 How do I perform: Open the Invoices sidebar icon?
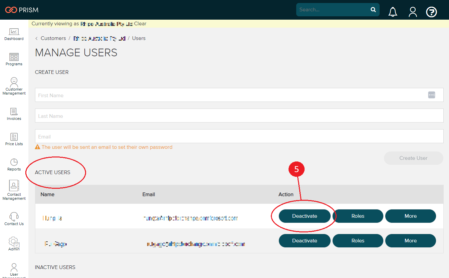pyautogui.click(x=14, y=112)
